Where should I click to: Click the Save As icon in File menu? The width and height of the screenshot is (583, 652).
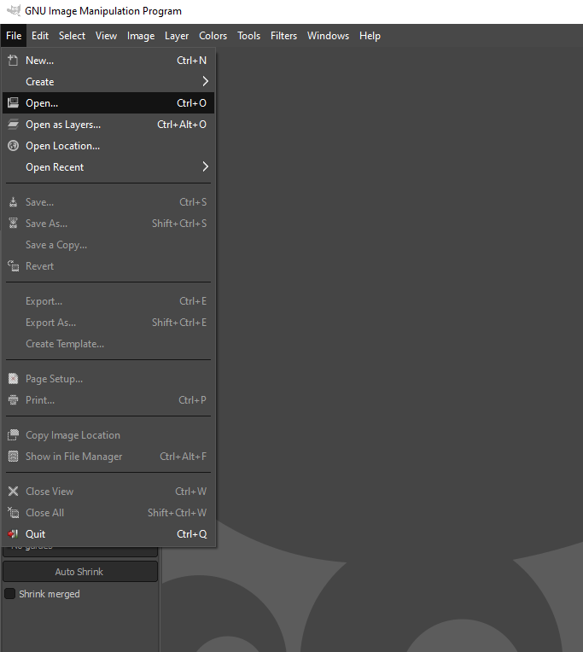pyautogui.click(x=13, y=224)
